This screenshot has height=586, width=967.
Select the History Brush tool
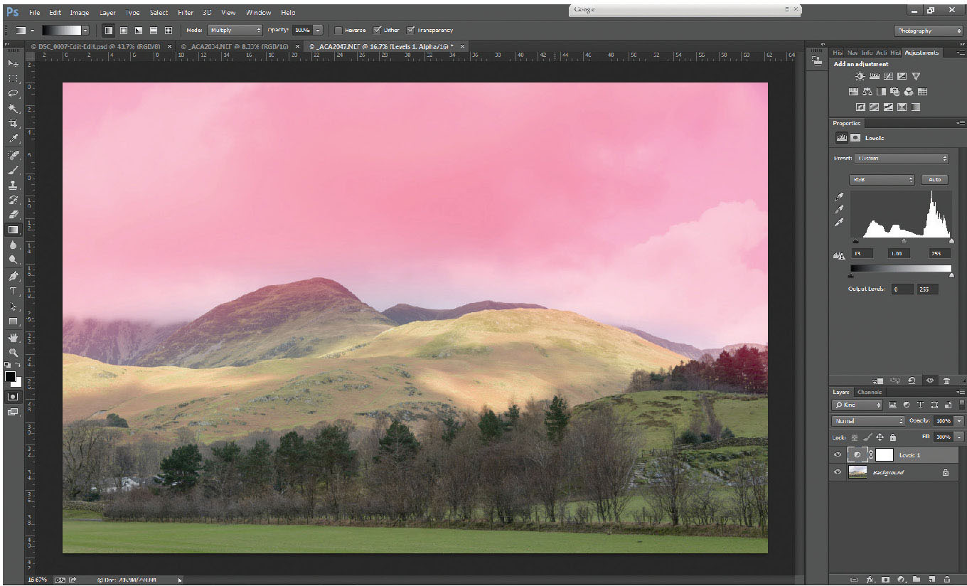pyautogui.click(x=13, y=199)
